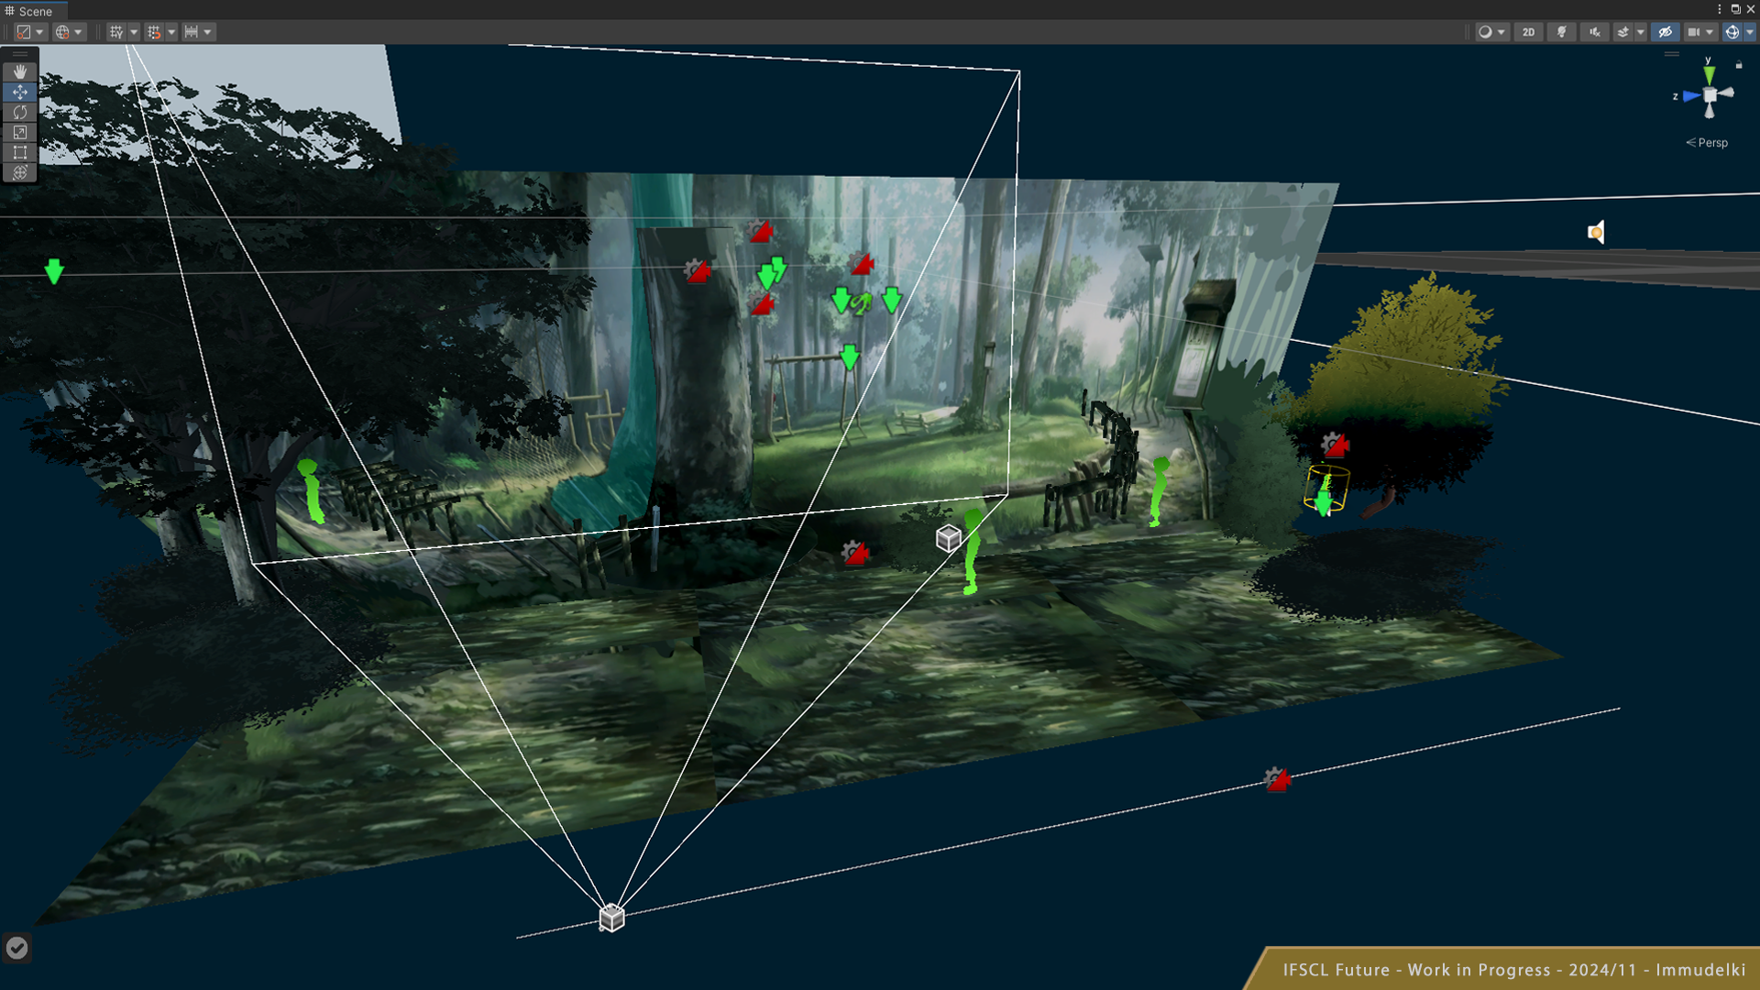This screenshot has height=990, width=1760.
Task: Open the draw mode shading dropdown
Action: pyautogui.click(x=1491, y=32)
